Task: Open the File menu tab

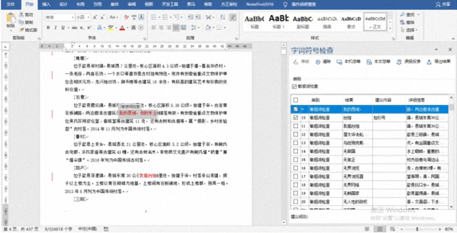Action: click(11, 4)
